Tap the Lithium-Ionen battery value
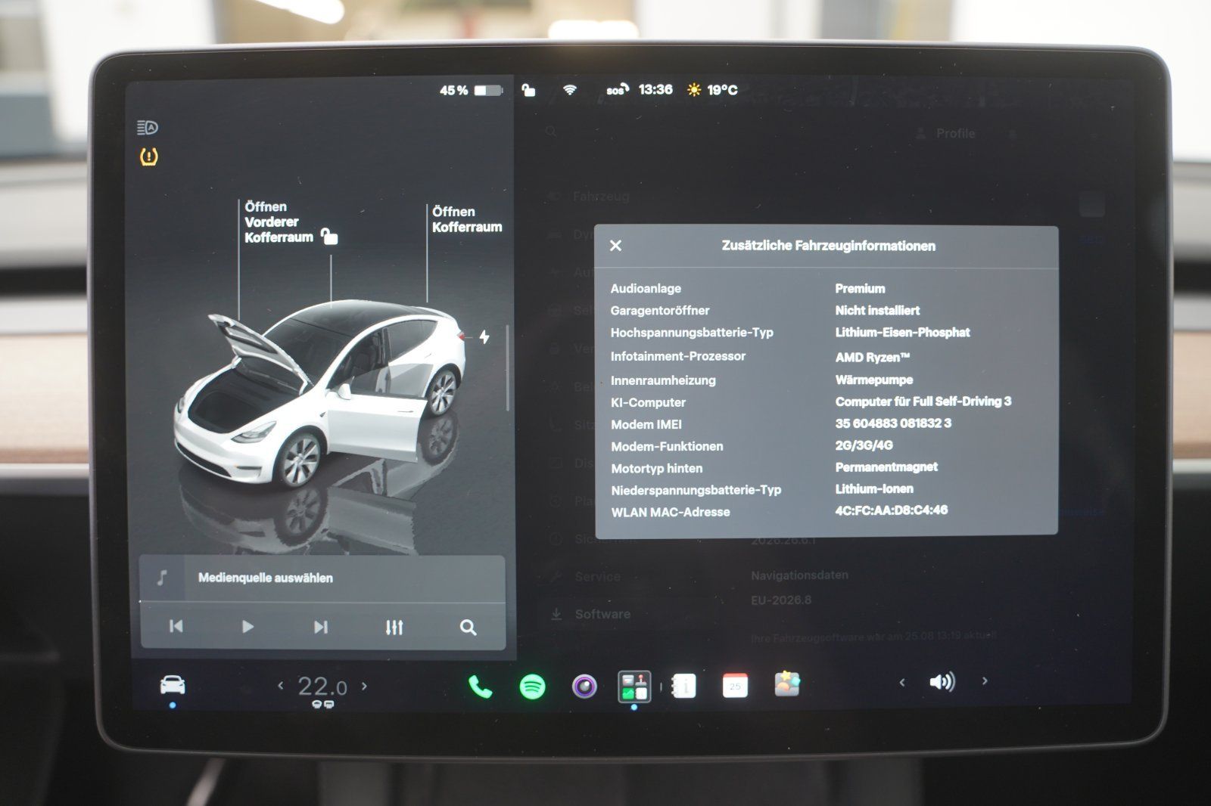Screen dimensions: 1211x806 tap(874, 489)
